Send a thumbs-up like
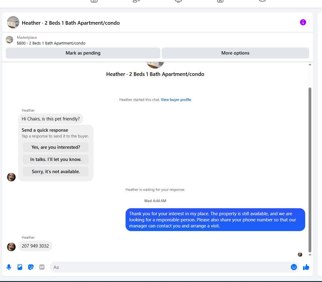 click(x=306, y=267)
